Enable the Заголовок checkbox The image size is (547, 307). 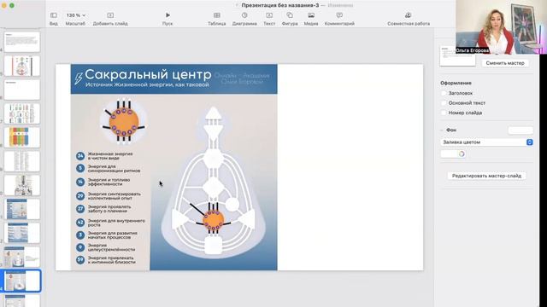[x=444, y=93]
